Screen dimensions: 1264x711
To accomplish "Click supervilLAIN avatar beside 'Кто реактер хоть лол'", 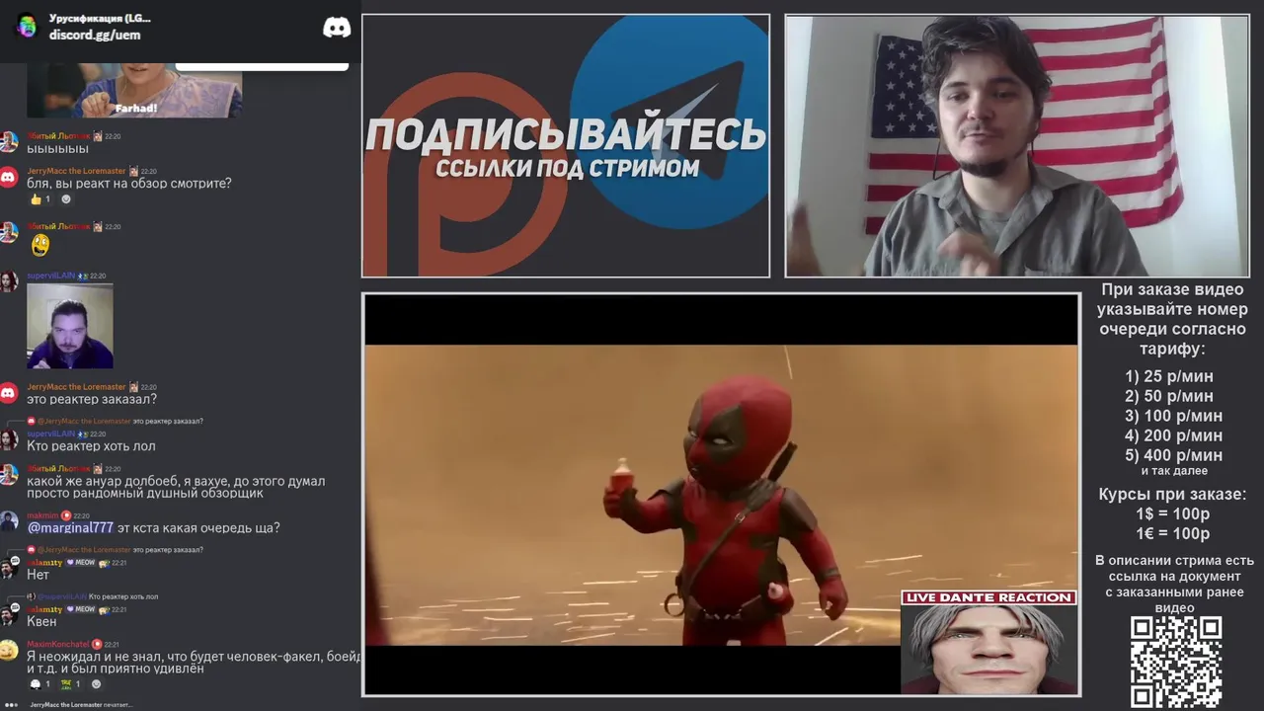I will coord(9,439).
